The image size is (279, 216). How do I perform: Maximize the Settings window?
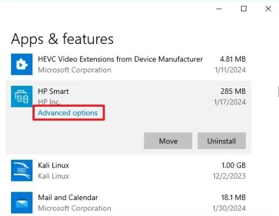point(244,9)
